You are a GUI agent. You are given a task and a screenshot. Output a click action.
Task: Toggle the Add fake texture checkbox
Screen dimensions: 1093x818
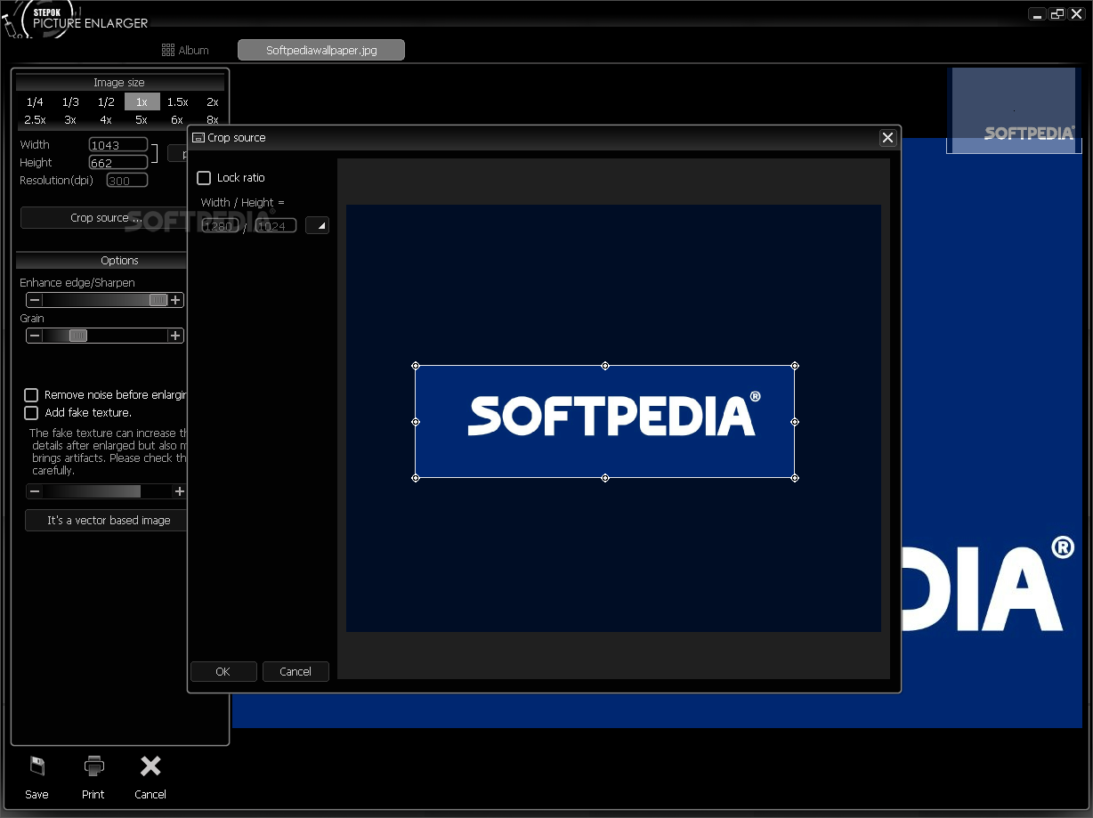(x=31, y=413)
